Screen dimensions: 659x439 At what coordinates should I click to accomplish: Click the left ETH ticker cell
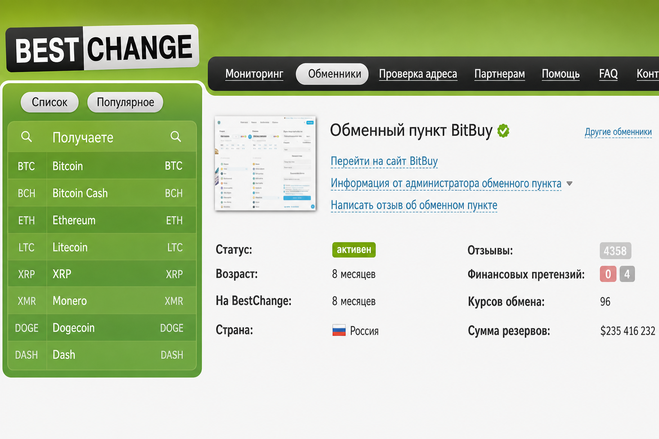click(27, 220)
